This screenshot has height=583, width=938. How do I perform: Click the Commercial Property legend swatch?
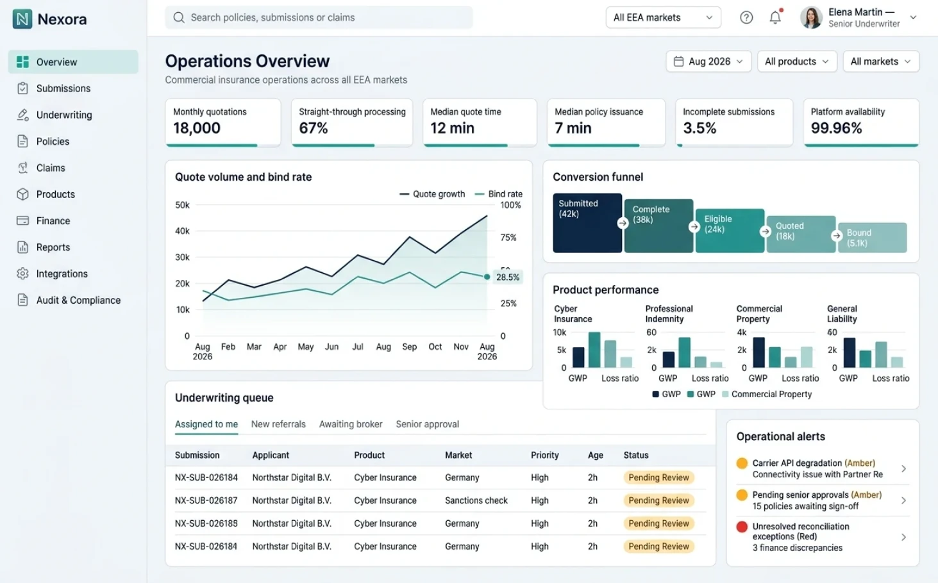click(x=725, y=394)
